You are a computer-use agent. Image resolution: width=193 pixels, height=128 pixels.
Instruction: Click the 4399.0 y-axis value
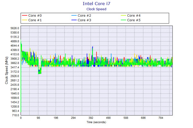pyautogui.click(x=15, y=50)
